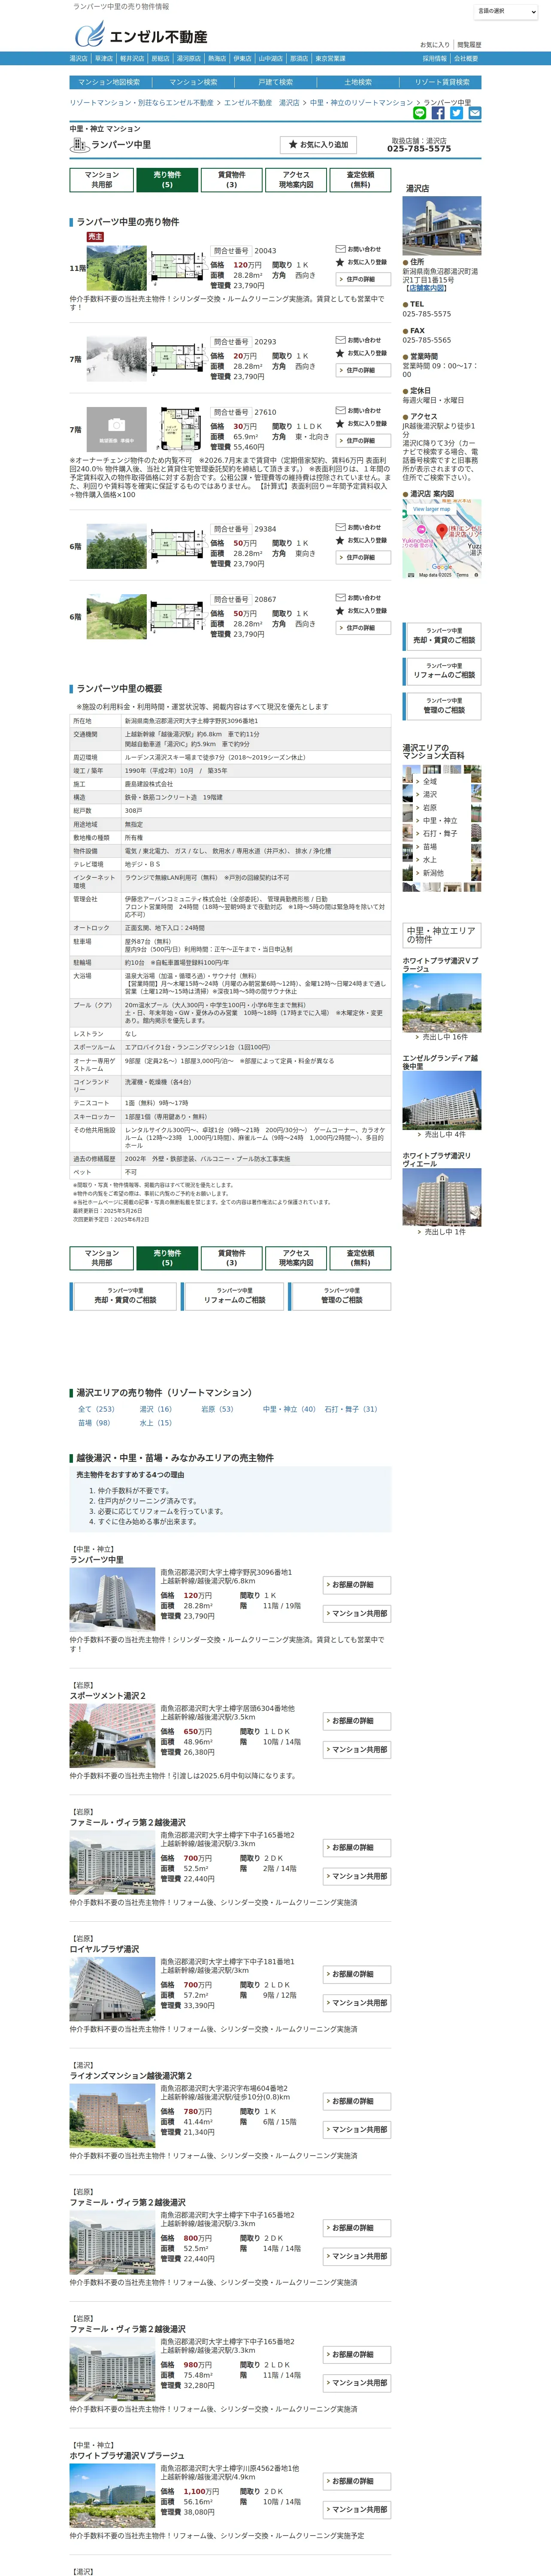The height and width of the screenshot is (2576, 551).
Task: Click the lower 売り物件 (5) tab
Action: pyautogui.click(x=167, y=1258)
